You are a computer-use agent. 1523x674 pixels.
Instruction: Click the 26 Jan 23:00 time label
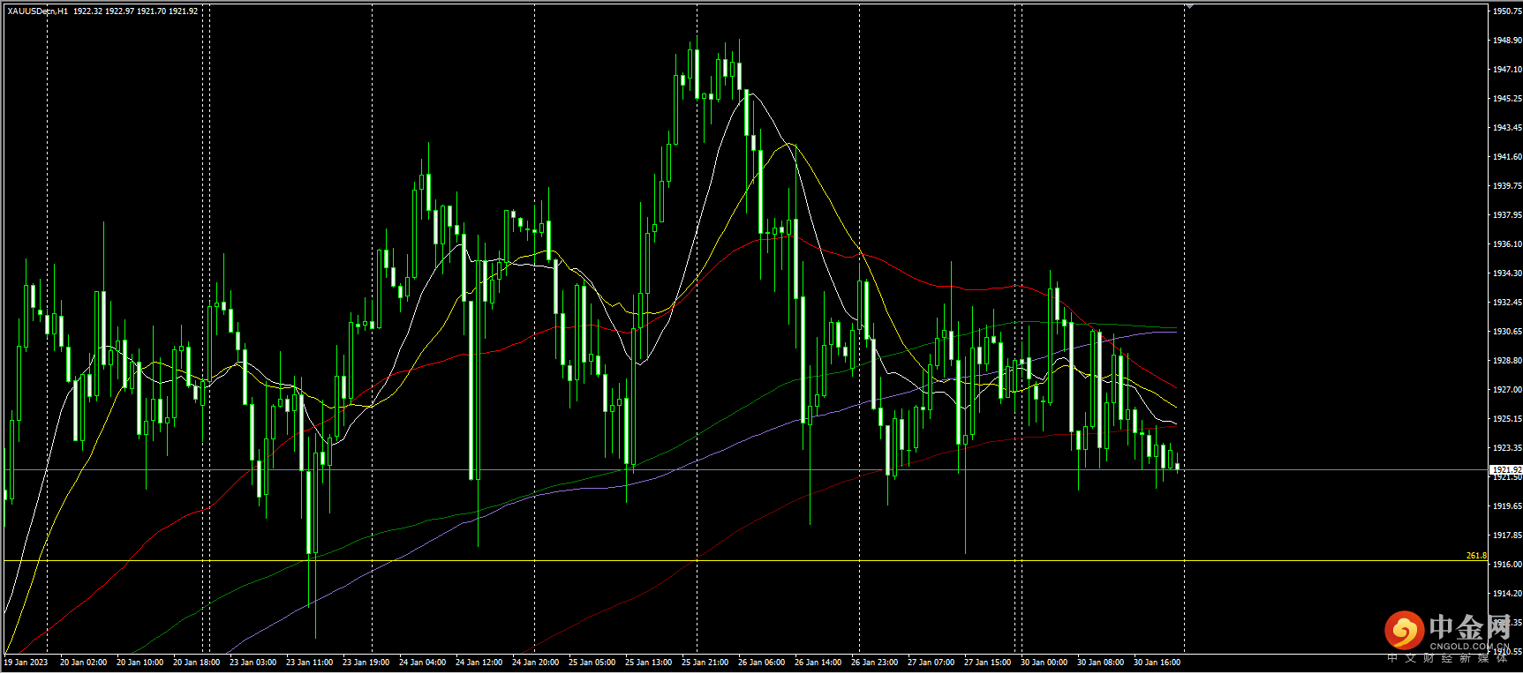point(874,663)
